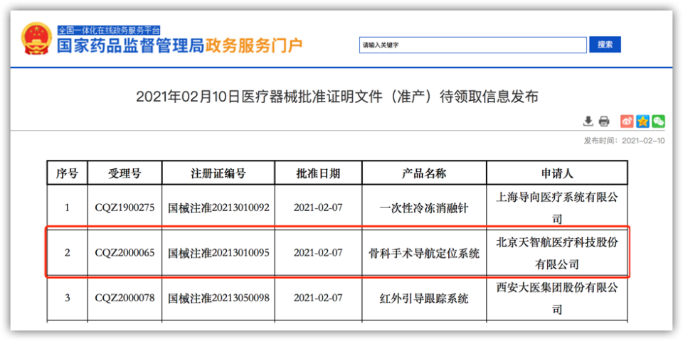
Task: Focus the 请输入关键字 search field
Action: (x=473, y=45)
